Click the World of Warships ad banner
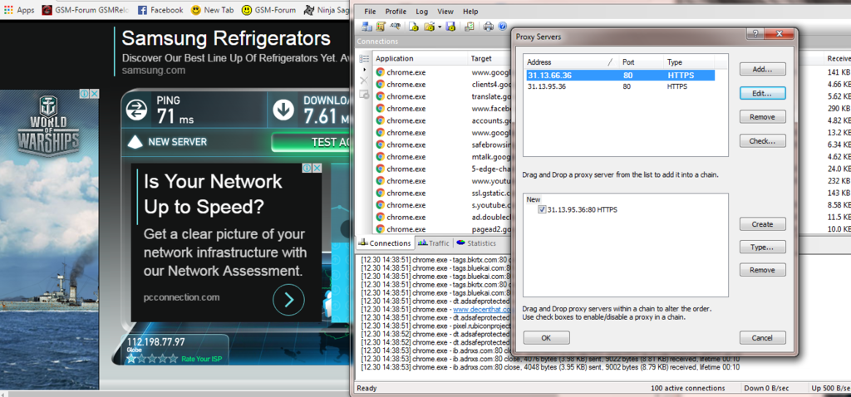 (49, 238)
